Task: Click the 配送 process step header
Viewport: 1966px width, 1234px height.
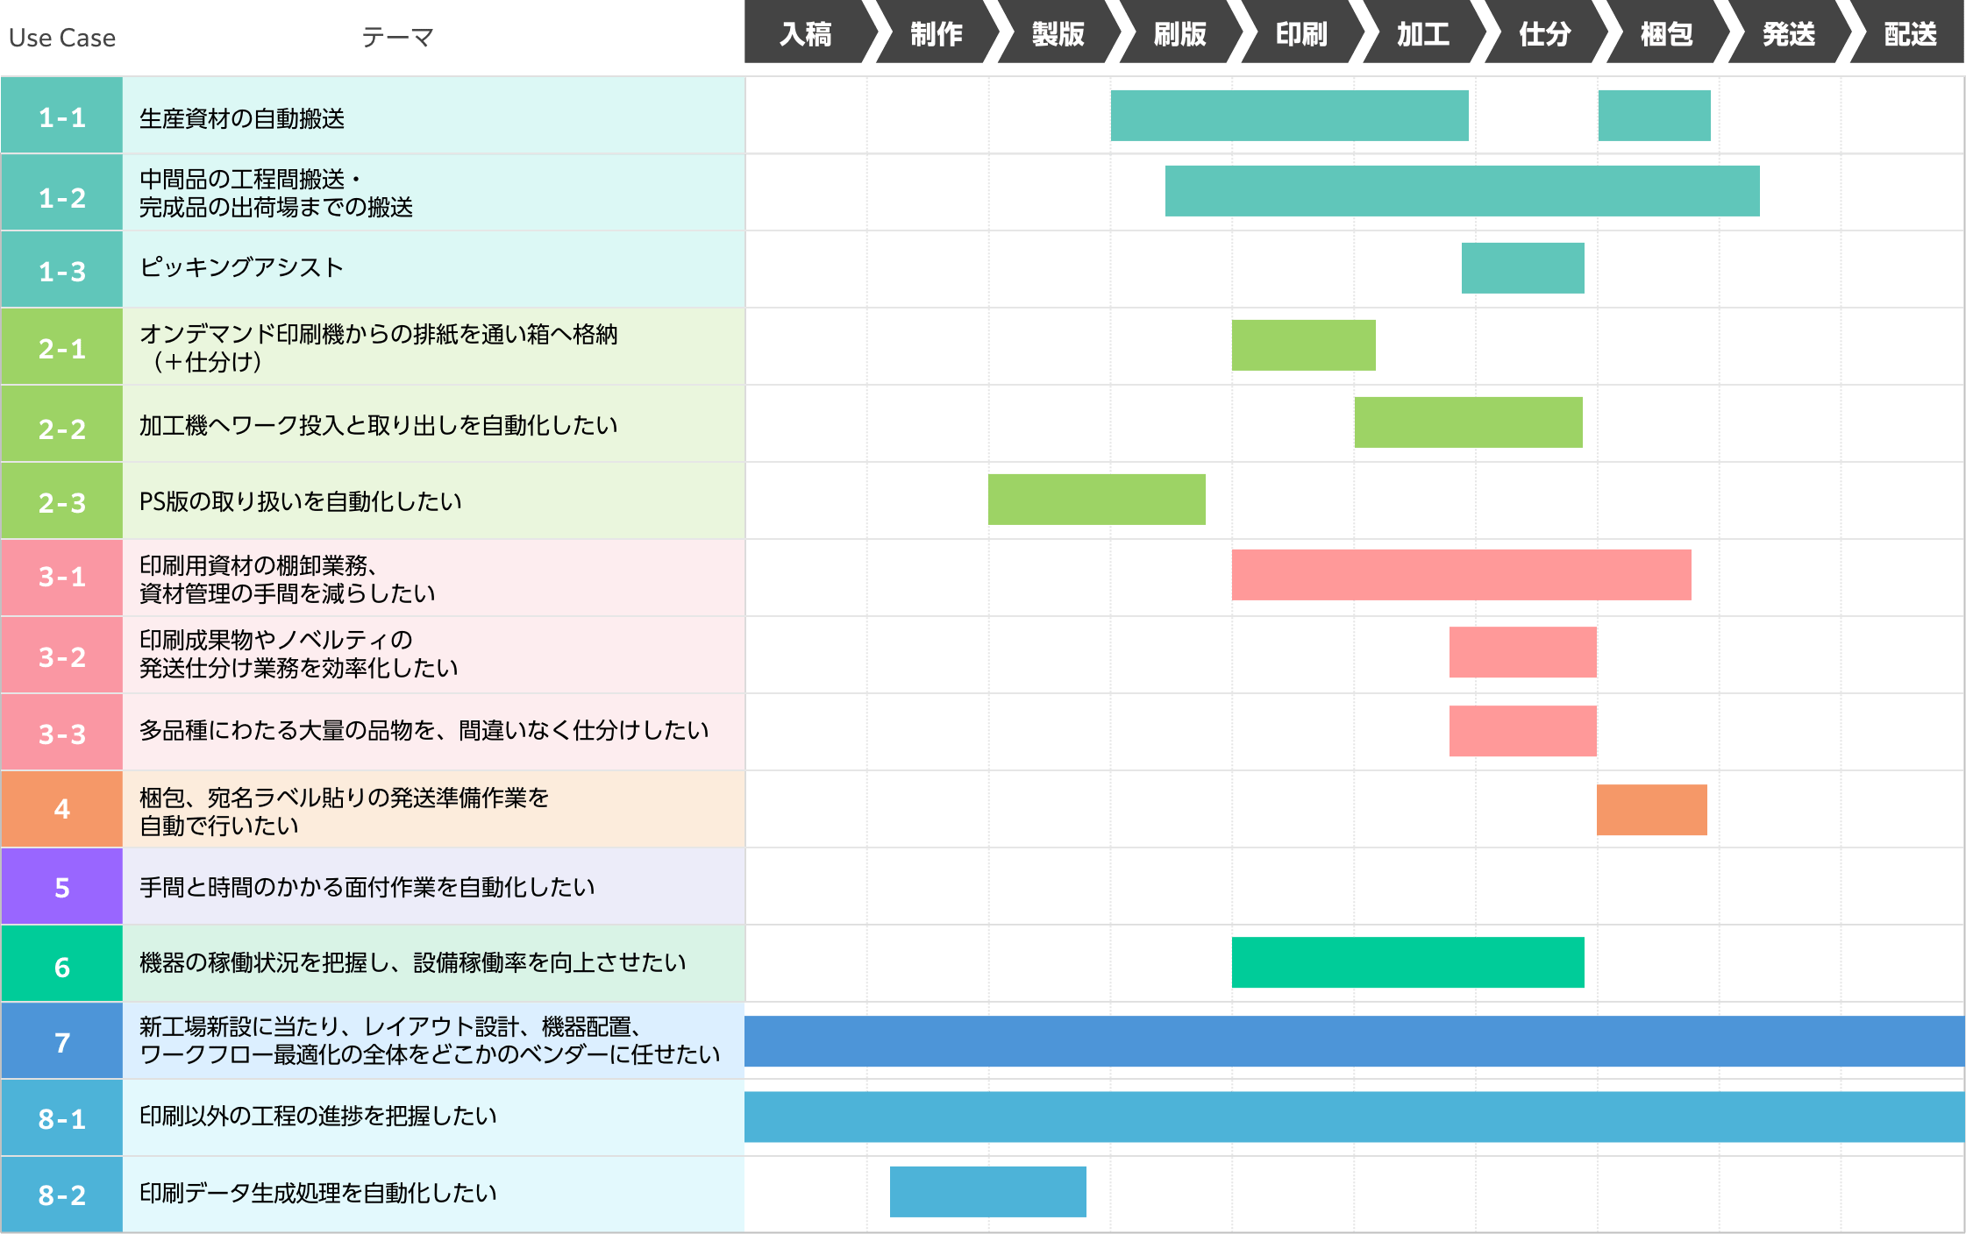Action: [x=1910, y=32]
